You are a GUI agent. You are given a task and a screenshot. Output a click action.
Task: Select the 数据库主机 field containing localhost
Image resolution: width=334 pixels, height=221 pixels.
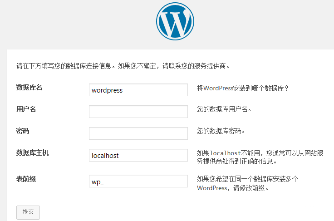pos(138,155)
